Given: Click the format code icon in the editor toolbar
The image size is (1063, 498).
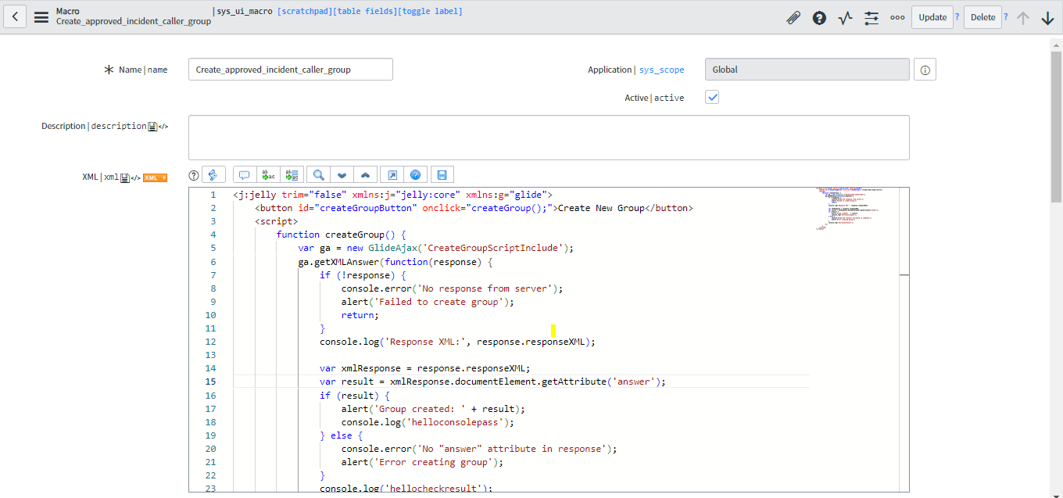Looking at the screenshot, I should 214,174.
